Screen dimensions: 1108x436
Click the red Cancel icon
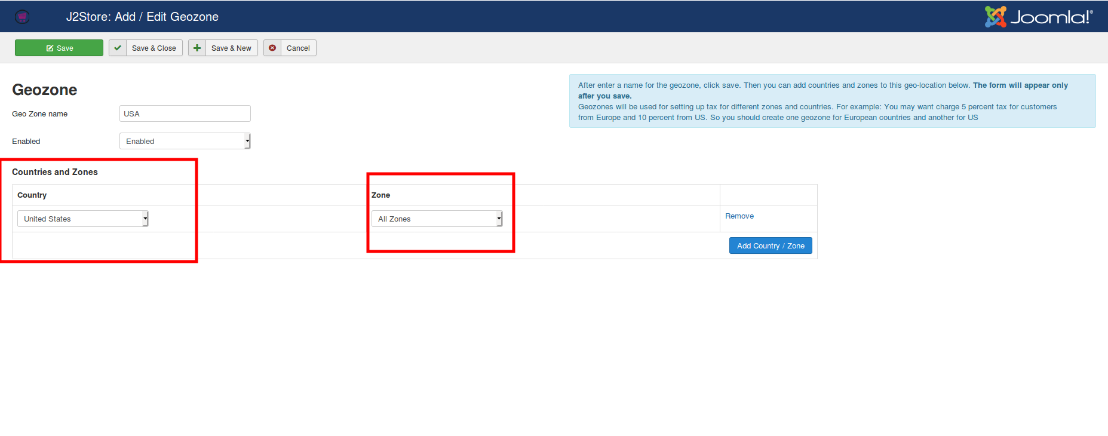click(x=272, y=48)
